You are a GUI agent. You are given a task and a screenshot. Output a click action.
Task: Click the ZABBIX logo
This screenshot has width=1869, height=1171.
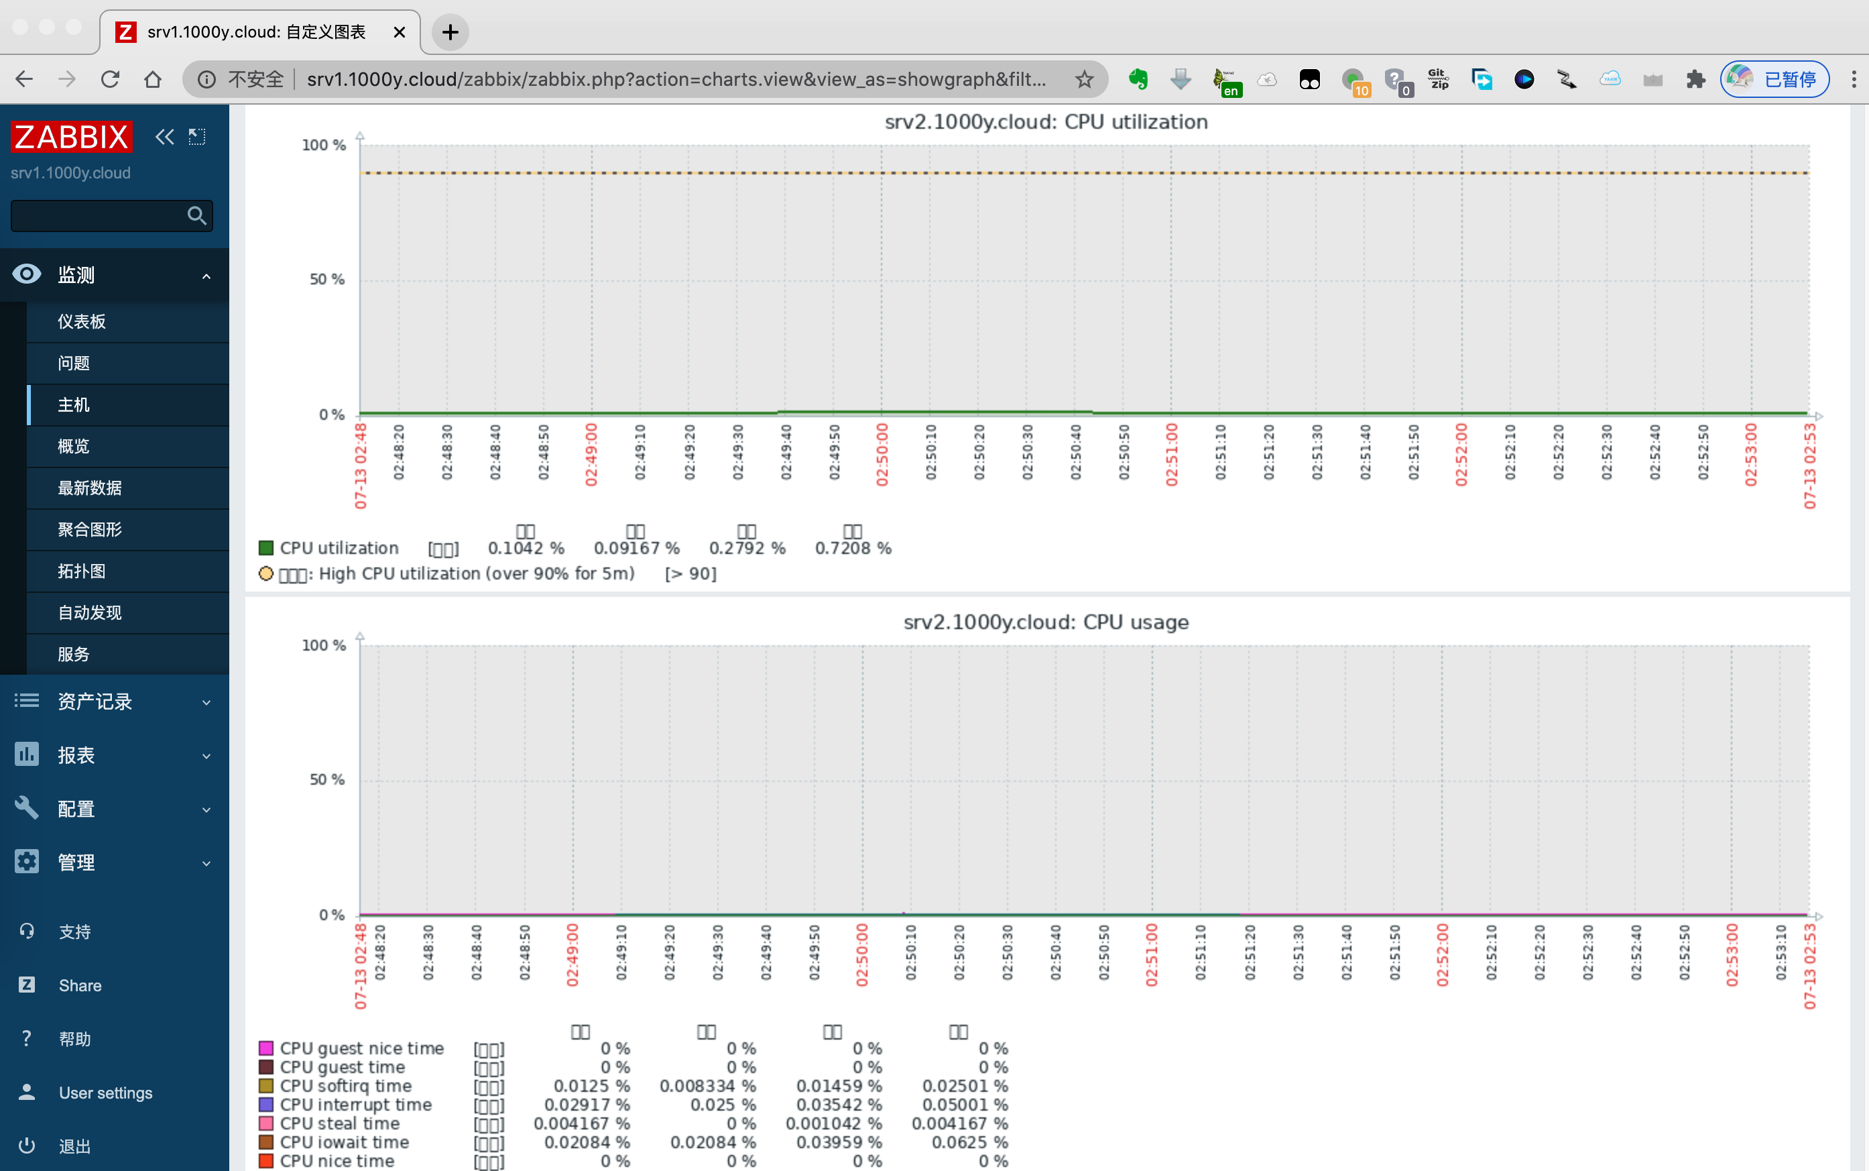[x=71, y=136]
